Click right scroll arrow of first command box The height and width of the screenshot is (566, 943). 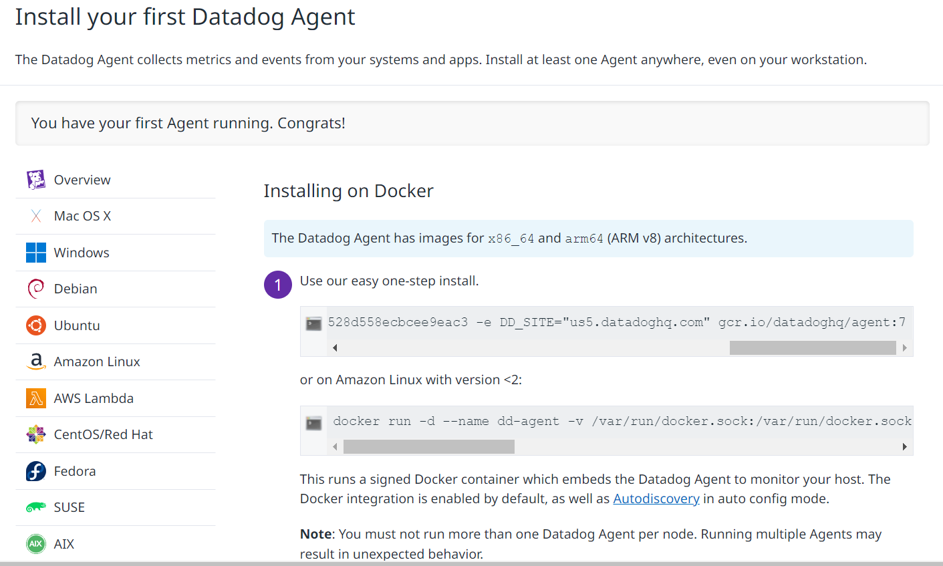[904, 347]
